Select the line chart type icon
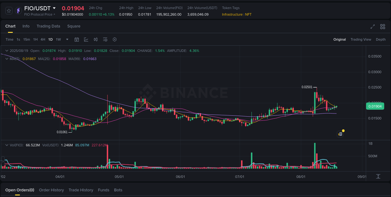Screen dimensions: 391x197 click(x=86, y=39)
